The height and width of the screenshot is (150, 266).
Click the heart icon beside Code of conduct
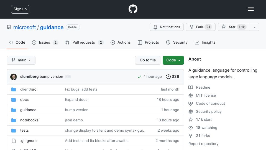coord(191,103)
